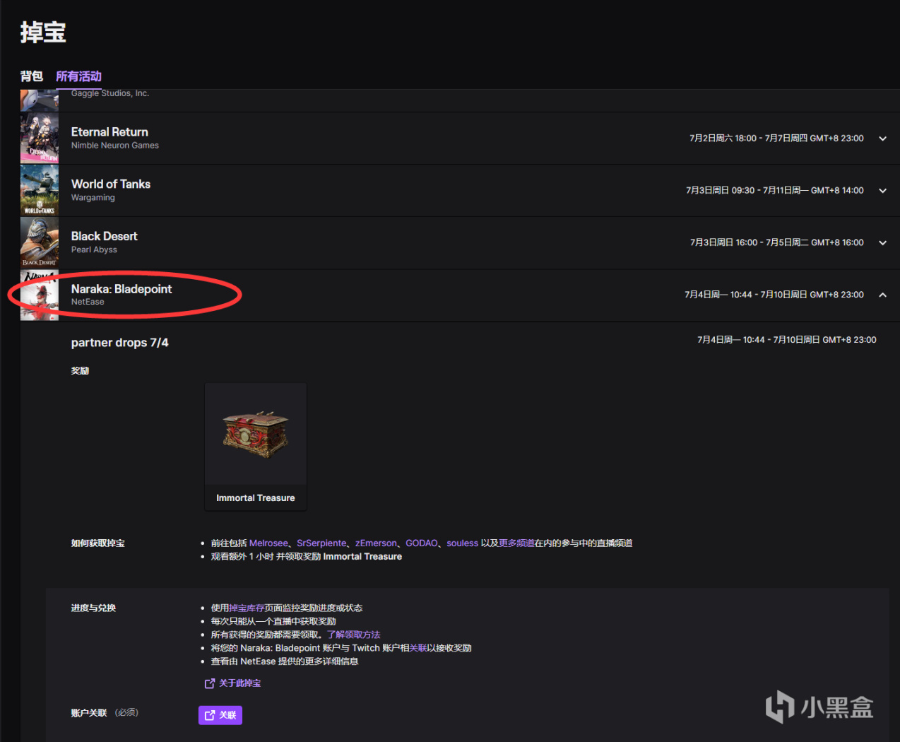Click the Nimble Neuron Games publisher text
This screenshot has height=742, width=900.
115,146
